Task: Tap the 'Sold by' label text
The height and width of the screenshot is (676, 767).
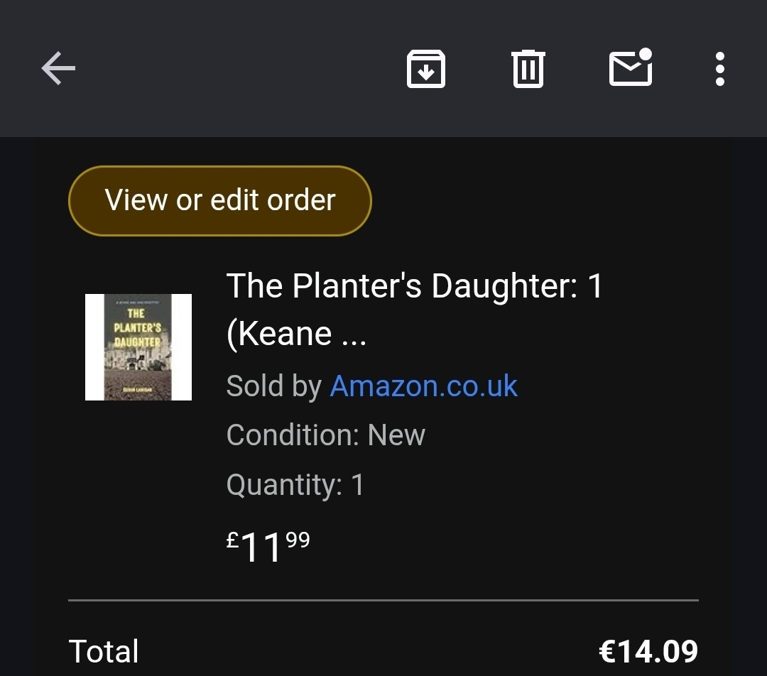Action: (273, 386)
